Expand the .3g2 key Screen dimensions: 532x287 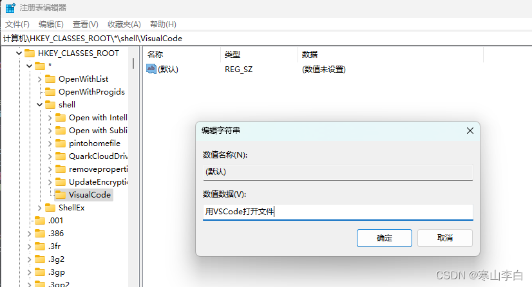point(29,259)
